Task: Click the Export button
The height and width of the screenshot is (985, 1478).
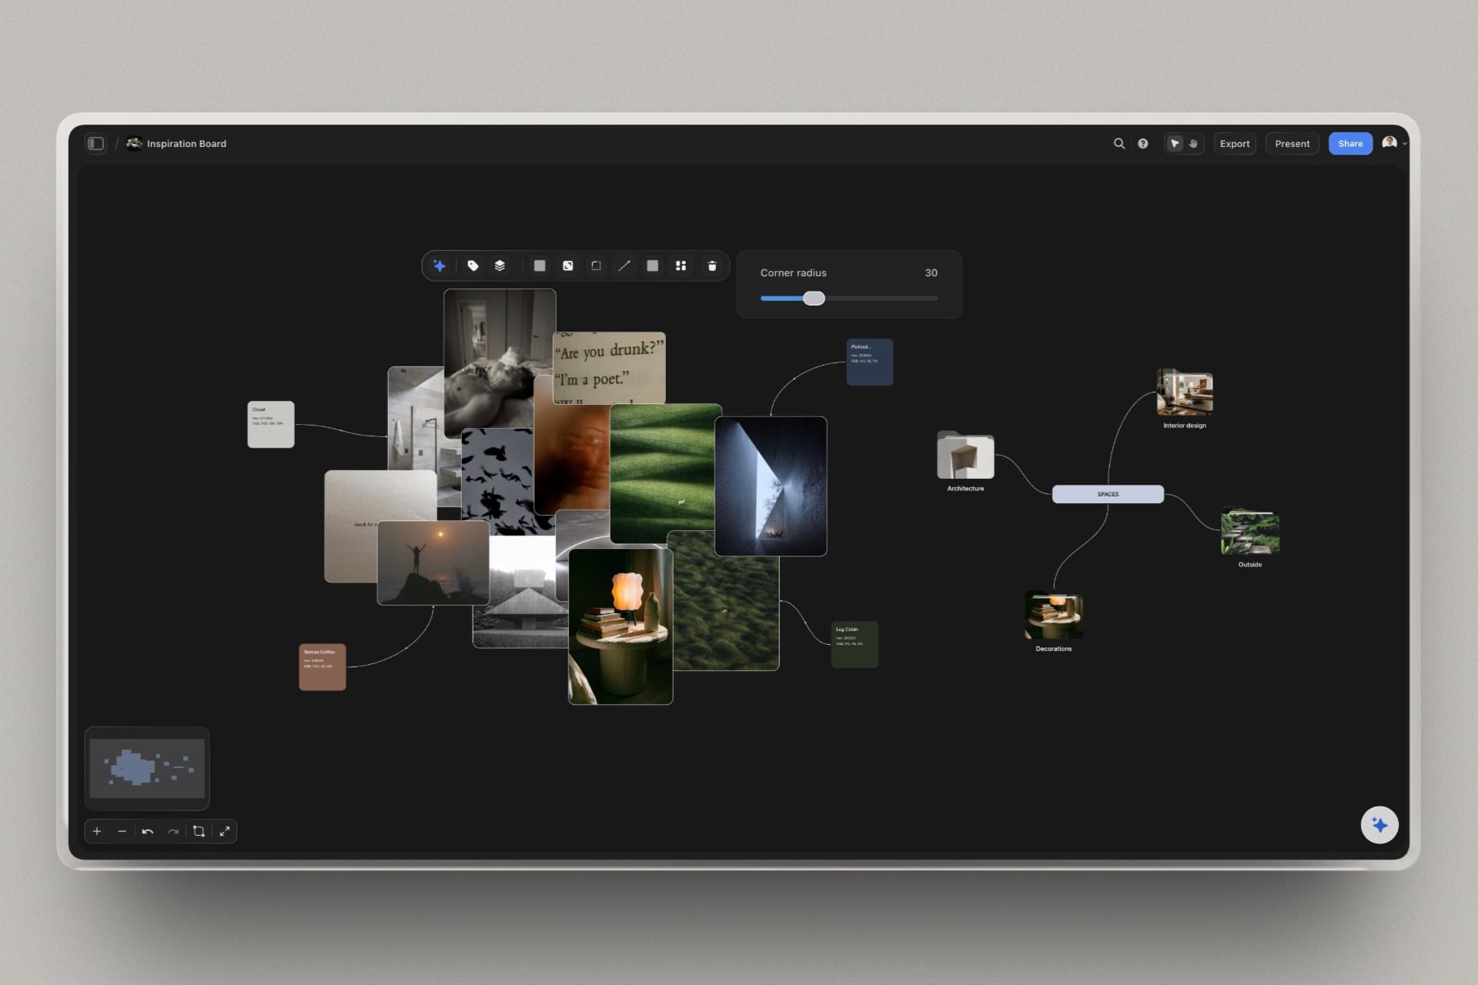Action: tap(1235, 143)
